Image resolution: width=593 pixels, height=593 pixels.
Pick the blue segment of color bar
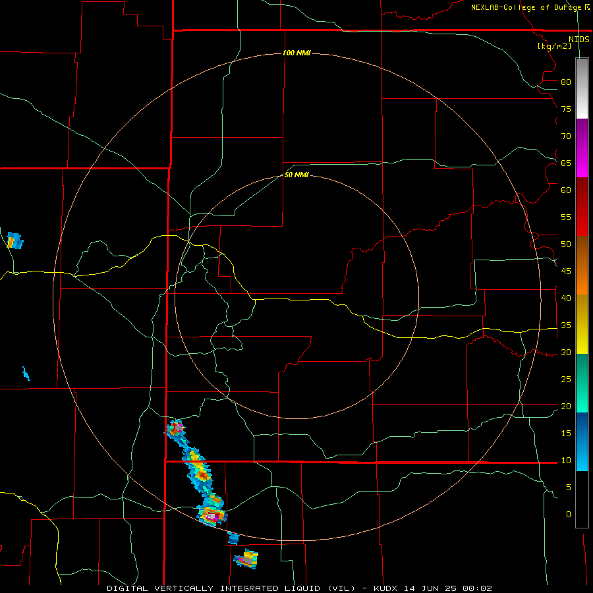click(x=582, y=441)
